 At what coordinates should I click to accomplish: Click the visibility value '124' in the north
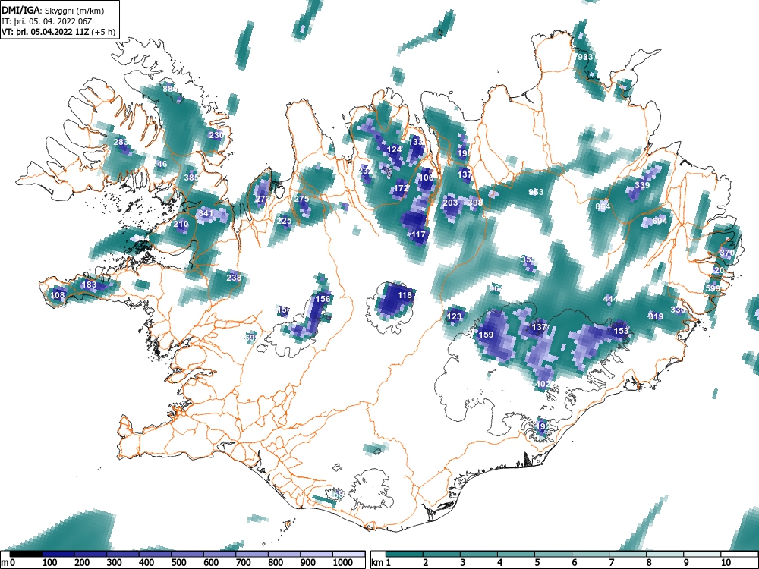395,149
